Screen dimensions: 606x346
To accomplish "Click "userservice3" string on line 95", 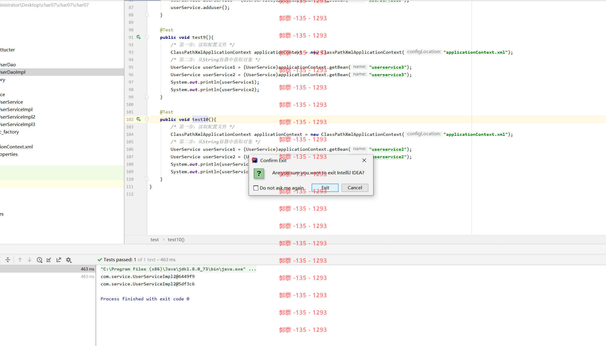I will 387,67.
